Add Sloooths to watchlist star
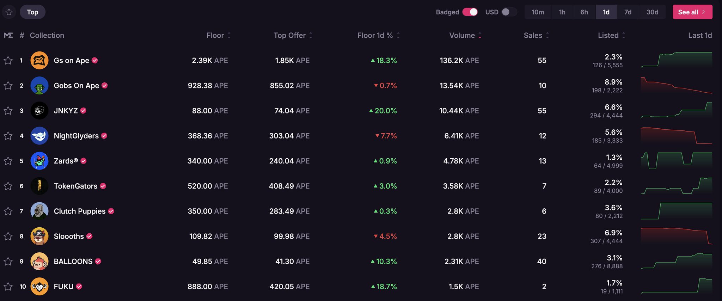Viewport: 722px width, 301px height. click(8, 236)
